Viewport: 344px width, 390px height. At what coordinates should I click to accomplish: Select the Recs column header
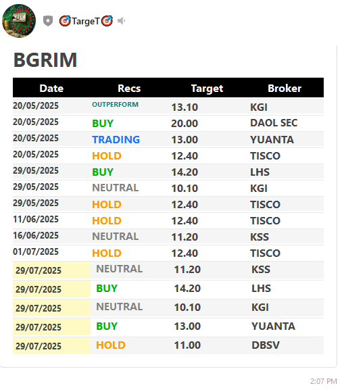click(129, 89)
